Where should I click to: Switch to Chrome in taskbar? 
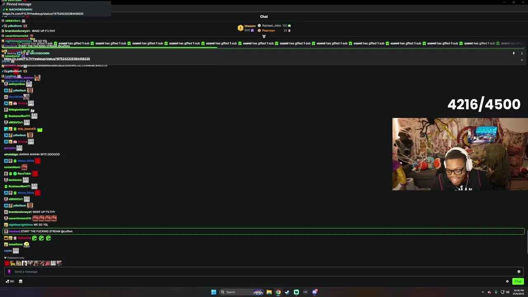tap(278, 292)
